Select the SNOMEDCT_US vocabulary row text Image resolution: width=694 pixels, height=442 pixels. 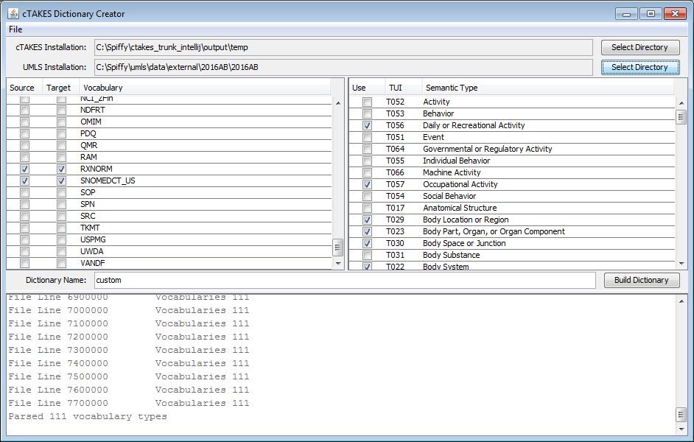pos(108,181)
